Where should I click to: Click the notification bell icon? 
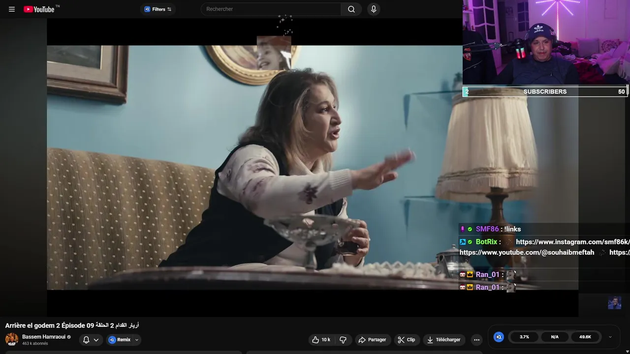86,340
